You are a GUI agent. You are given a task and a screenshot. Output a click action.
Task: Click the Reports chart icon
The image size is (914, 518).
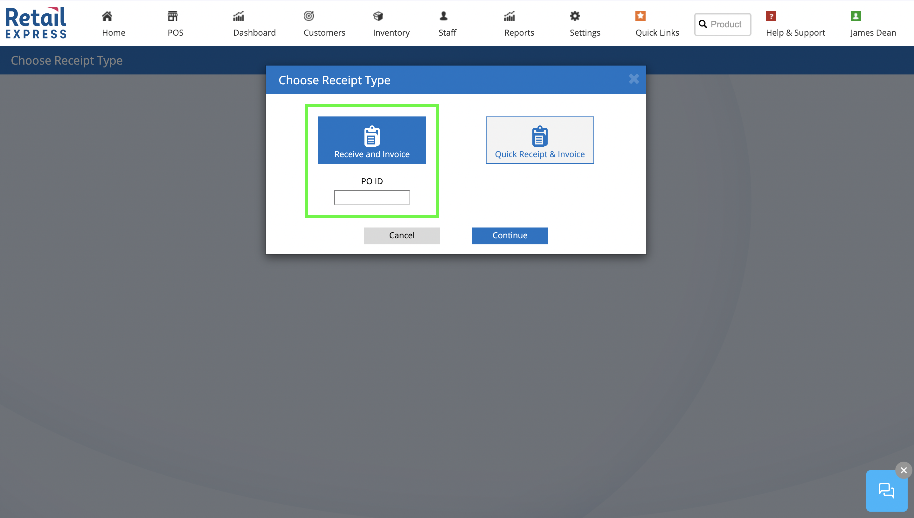pyautogui.click(x=509, y=16)
